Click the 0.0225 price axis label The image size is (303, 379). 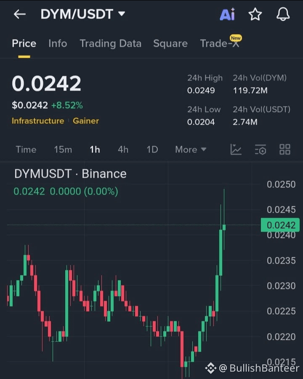tap(281, 311)
